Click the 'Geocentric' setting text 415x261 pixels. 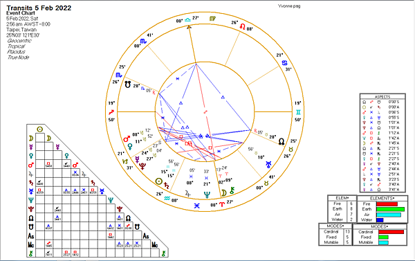click(x=19, y=41)
